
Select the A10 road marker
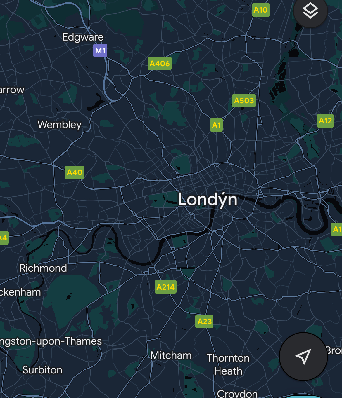[x=260, y=10]
